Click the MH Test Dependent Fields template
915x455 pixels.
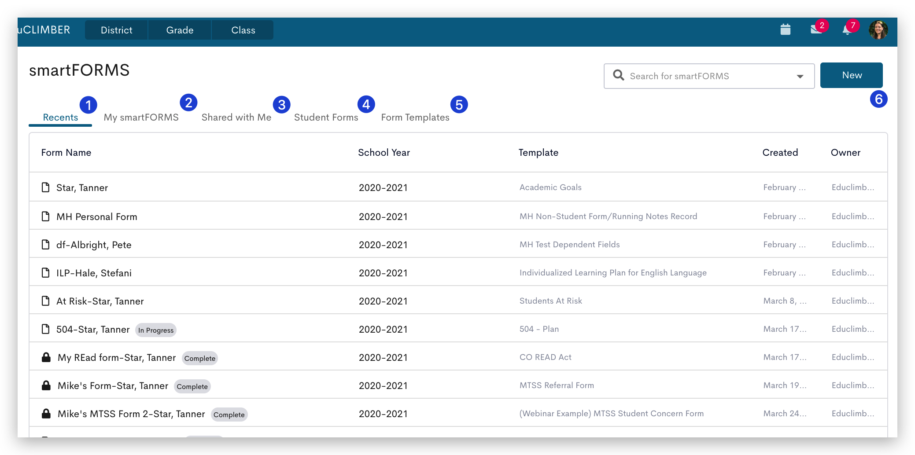click(x=569, y=245)
